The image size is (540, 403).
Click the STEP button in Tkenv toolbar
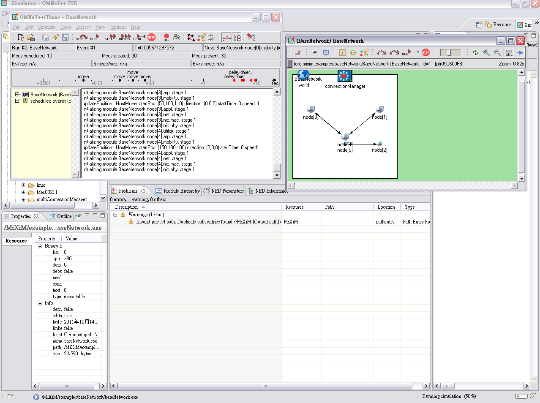coord(82,38)
